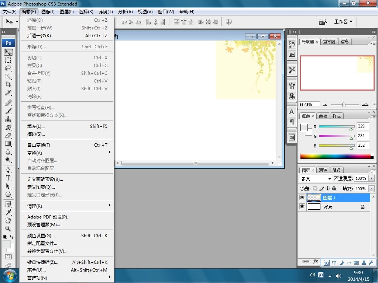Swap foreground and background colors
Screen dimensions: 378x283
(11, 237)
